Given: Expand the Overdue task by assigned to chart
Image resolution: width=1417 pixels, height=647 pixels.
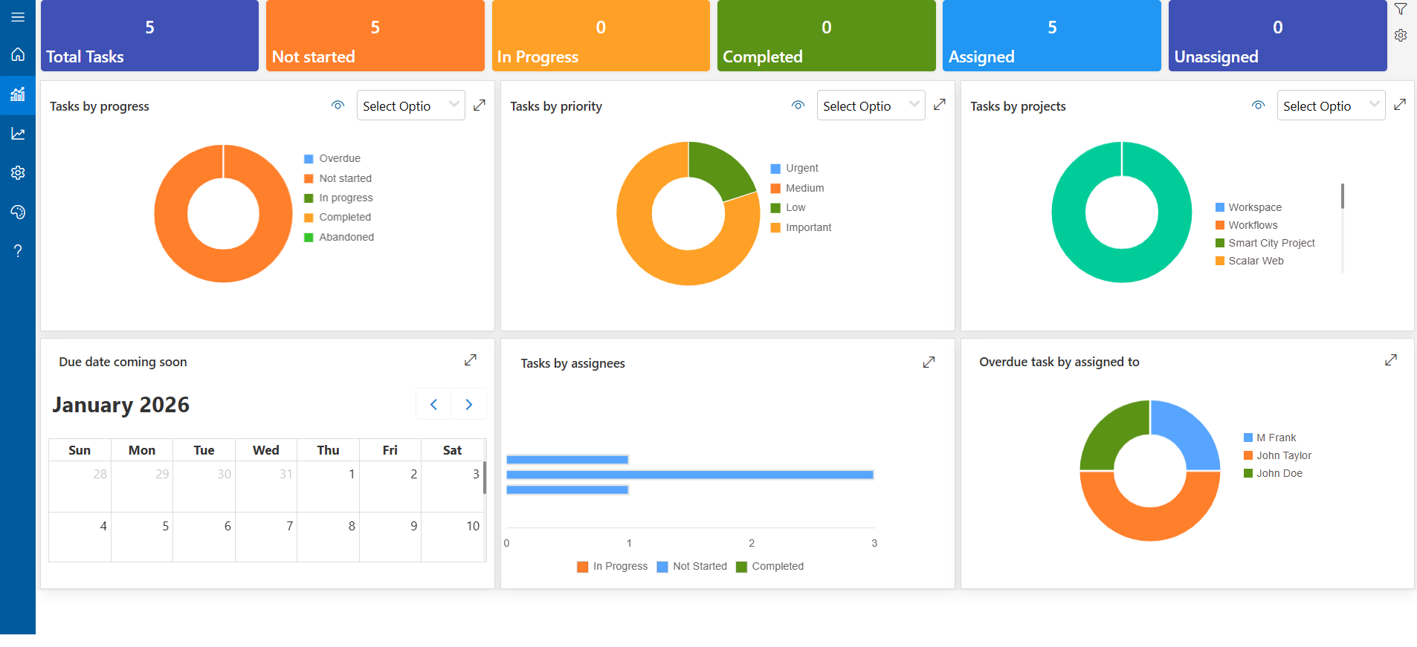Looking at the screenshot, I should (1391, 360).
